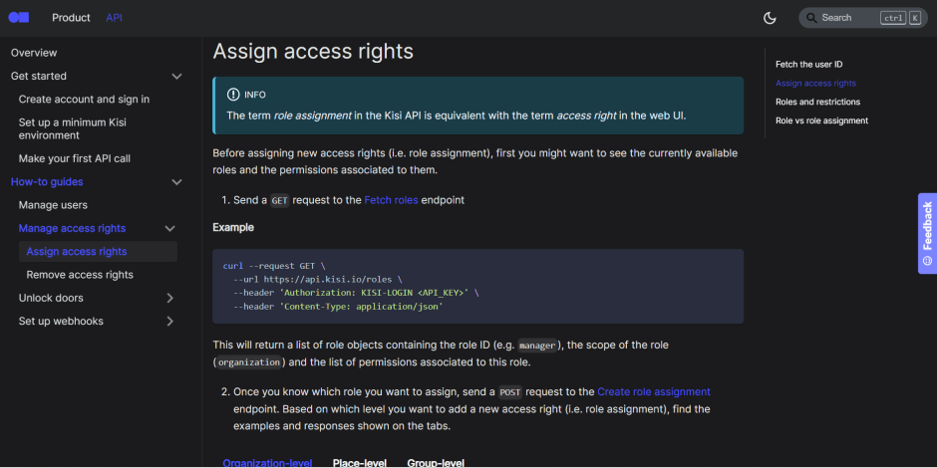
Task: Open the Product menu item
Action: (x=71, y=18)
